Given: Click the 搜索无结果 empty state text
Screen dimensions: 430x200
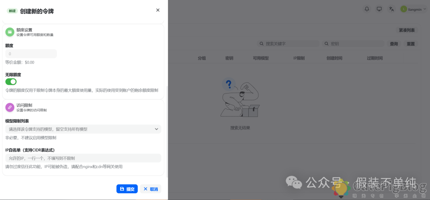Looking at the screenshot, I should click(x=240, y=128).
